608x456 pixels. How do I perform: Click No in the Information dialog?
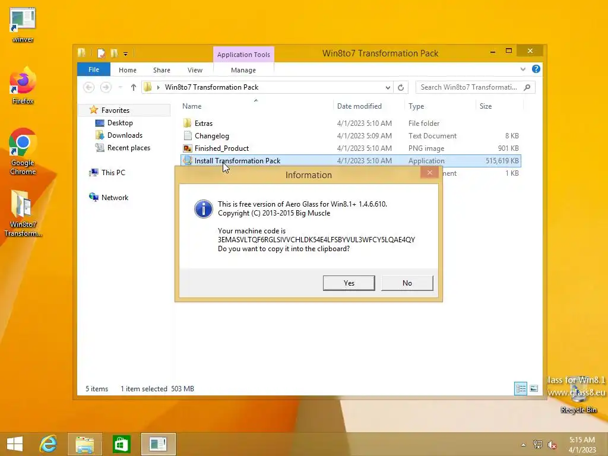tap(407, 283)
